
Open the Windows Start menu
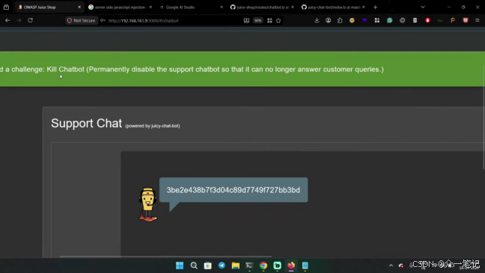[180, 266]
